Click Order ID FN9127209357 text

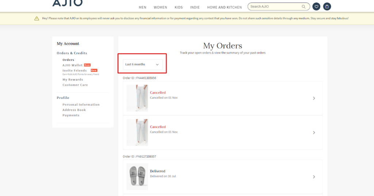click(139, 157)
